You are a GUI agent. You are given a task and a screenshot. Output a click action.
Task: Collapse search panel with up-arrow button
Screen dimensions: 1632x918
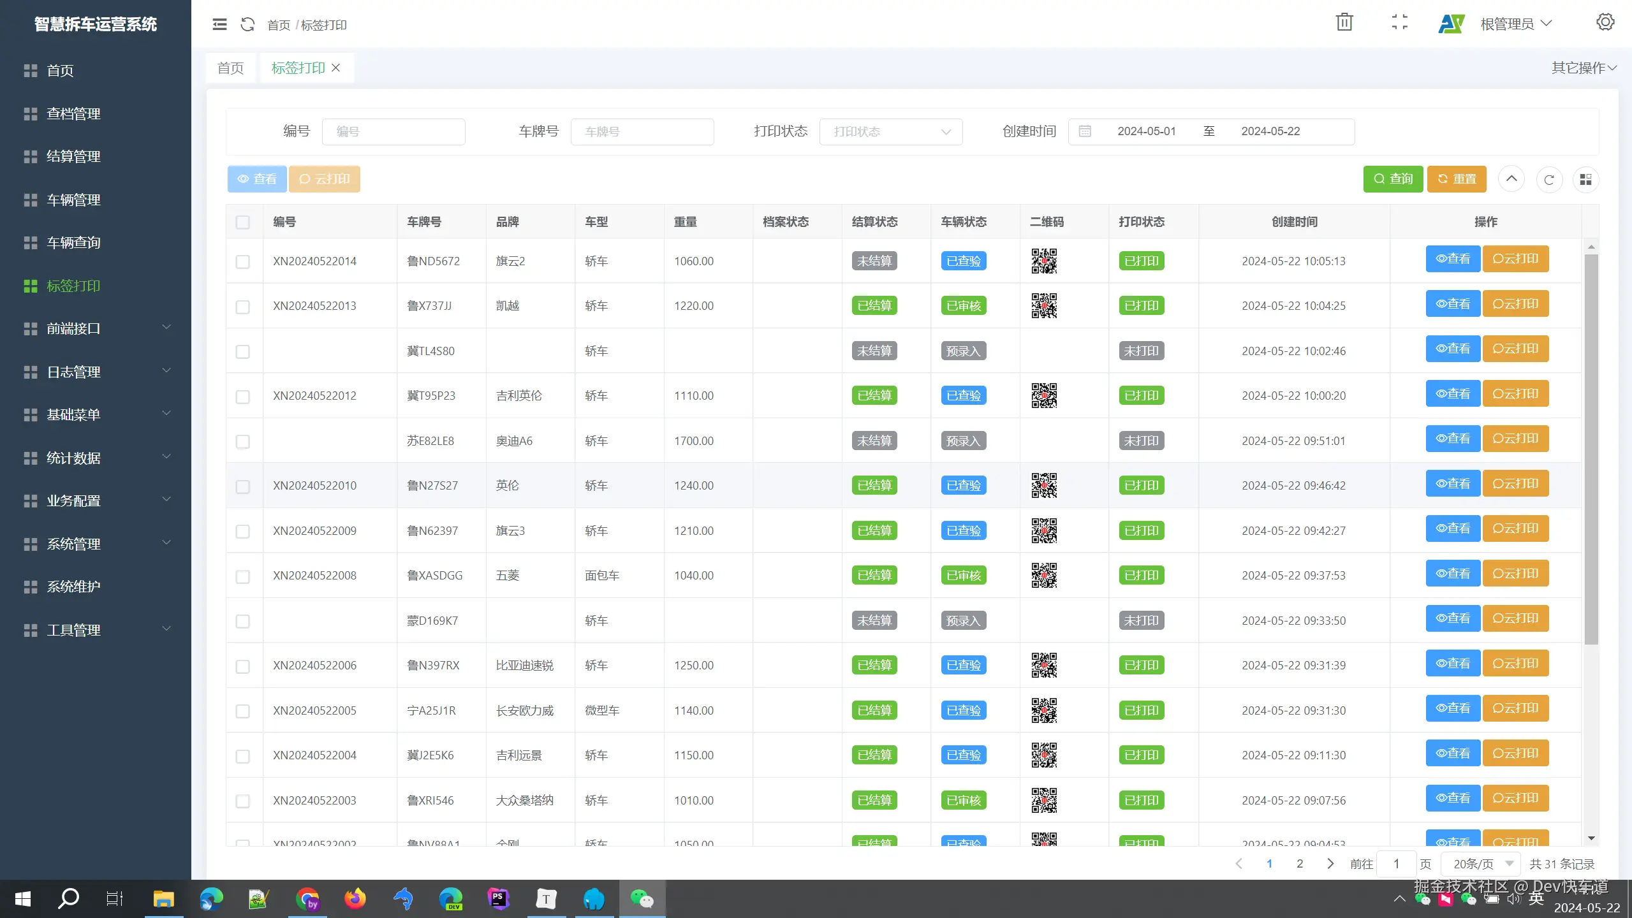[1511, 179]
